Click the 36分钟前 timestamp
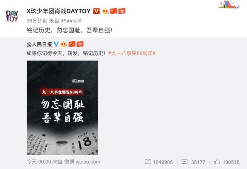 tap(37, 21)
